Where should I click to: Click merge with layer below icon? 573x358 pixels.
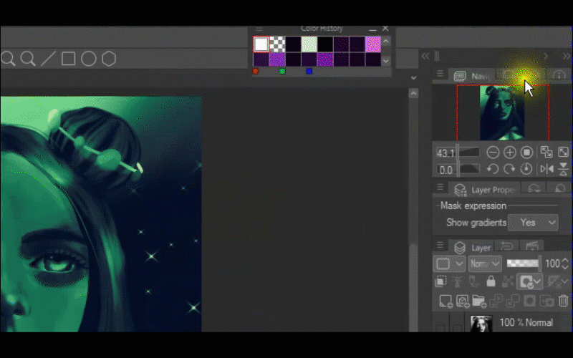[x=513, y=301]
